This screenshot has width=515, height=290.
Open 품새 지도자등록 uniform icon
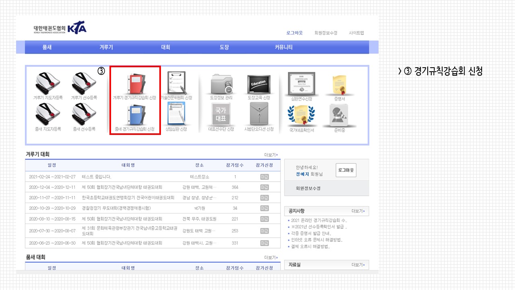[48, 115]
